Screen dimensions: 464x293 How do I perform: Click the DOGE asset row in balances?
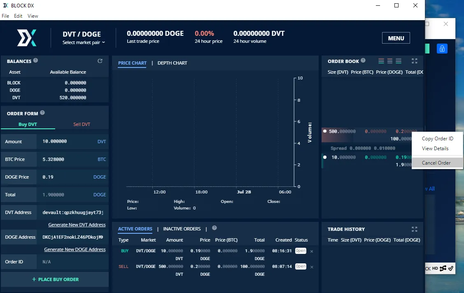pos(55,90)
